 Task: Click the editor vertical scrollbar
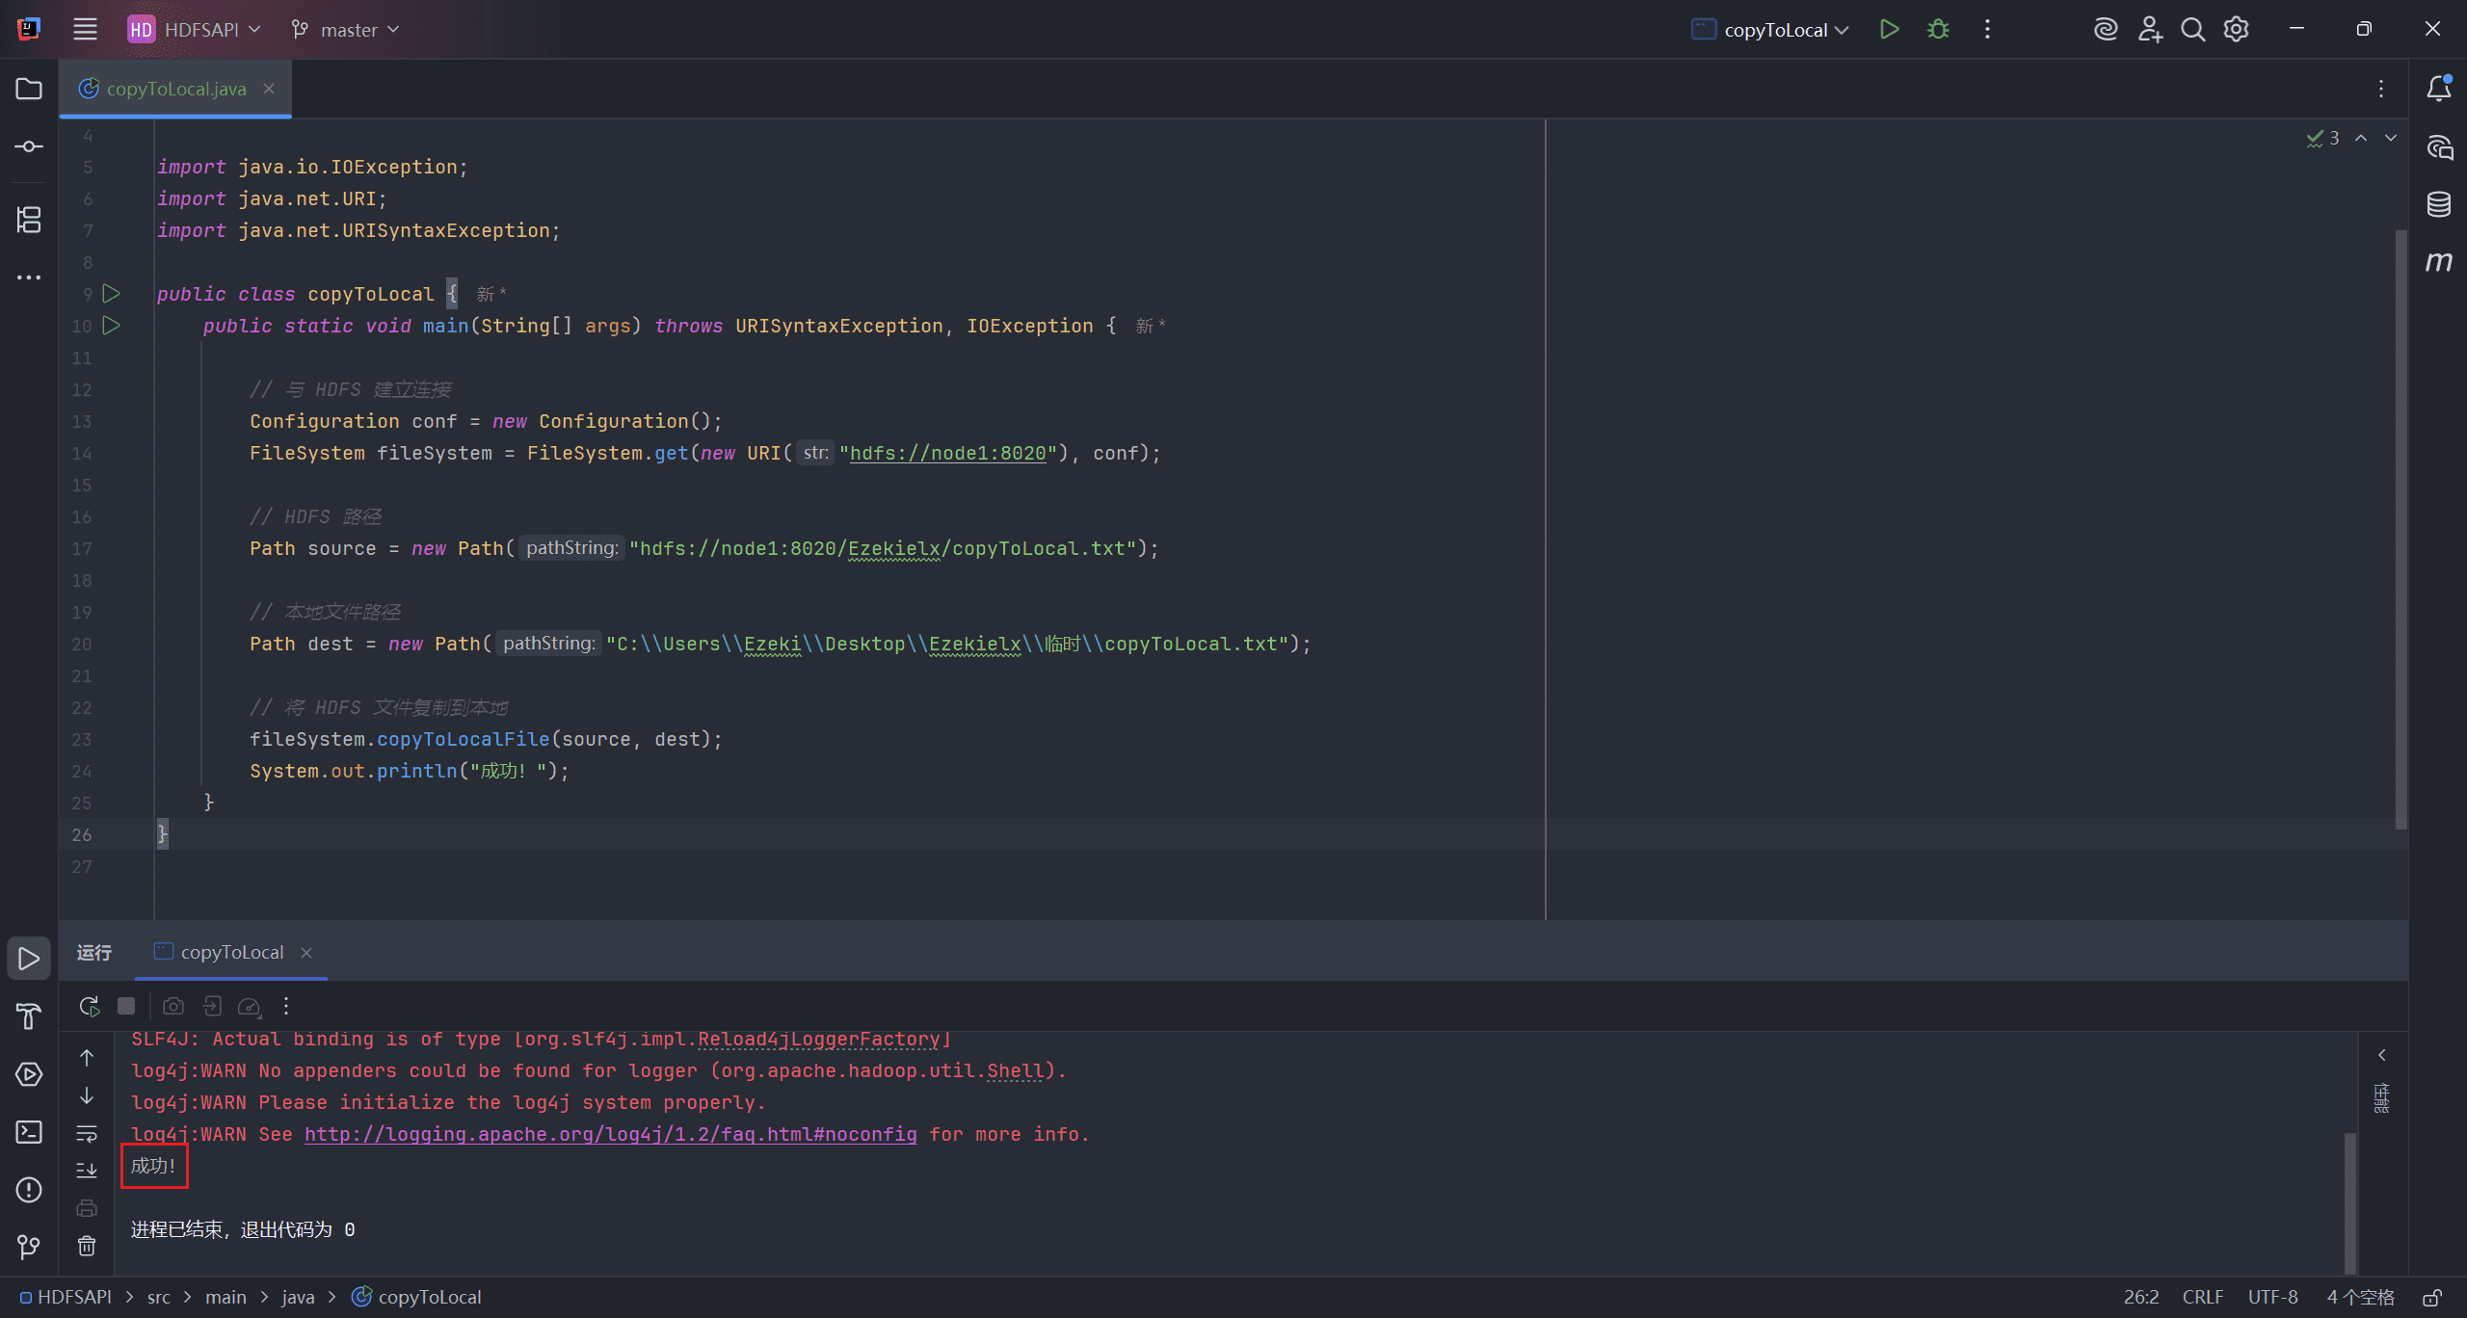click(2401, 530)
